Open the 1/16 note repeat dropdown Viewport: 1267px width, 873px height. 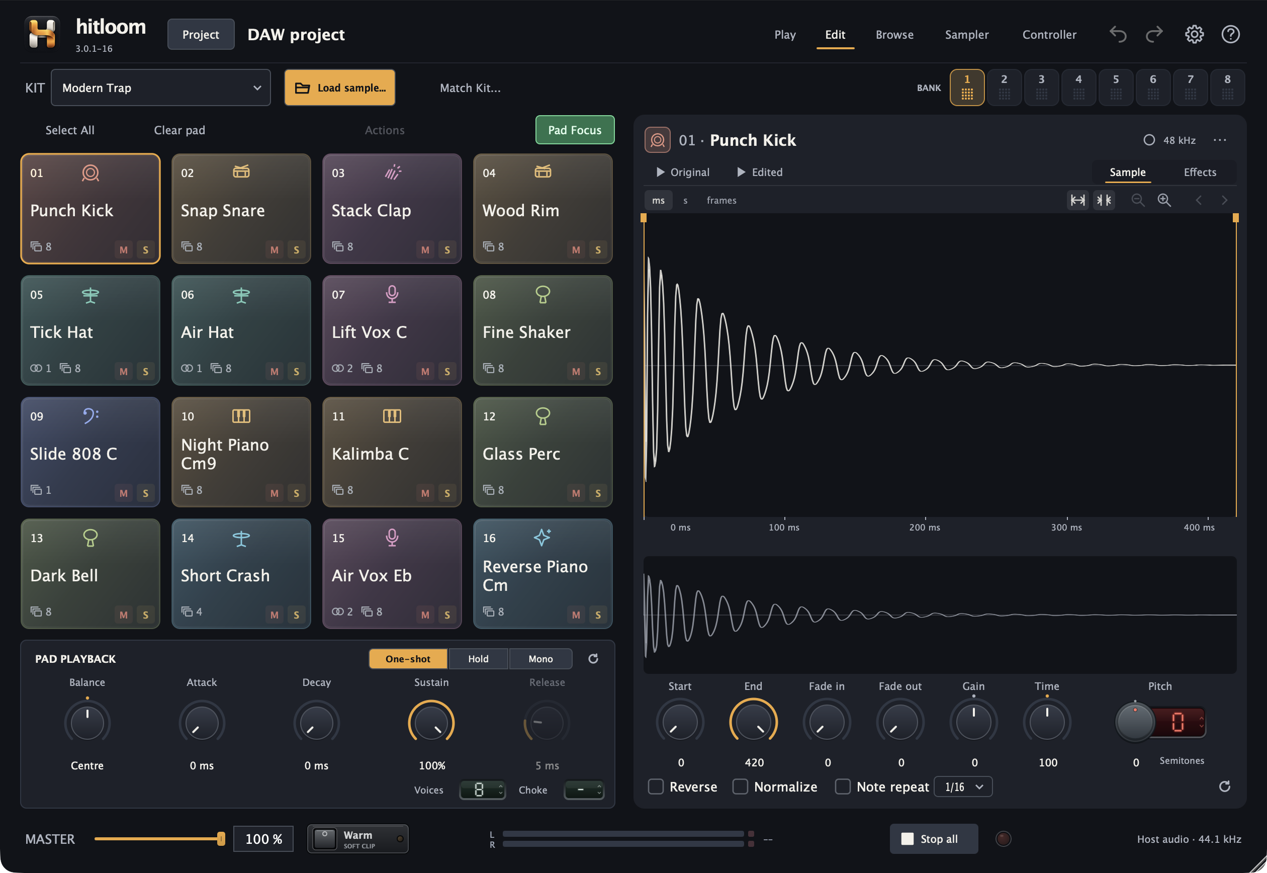[963, 787]
